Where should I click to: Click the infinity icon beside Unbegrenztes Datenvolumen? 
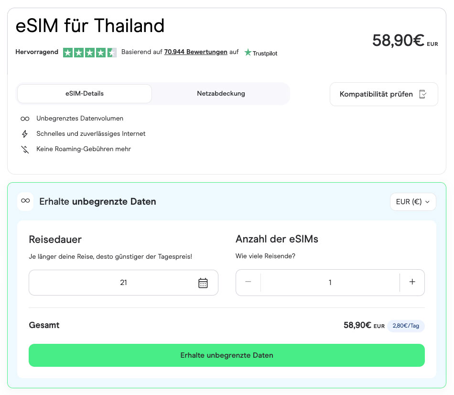25,119
